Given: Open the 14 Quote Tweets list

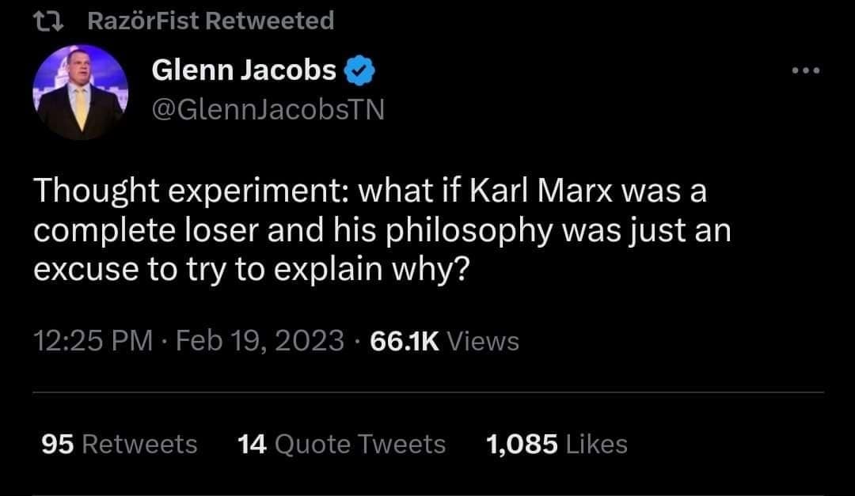Looking at the screenshot, I should [341, 444].
